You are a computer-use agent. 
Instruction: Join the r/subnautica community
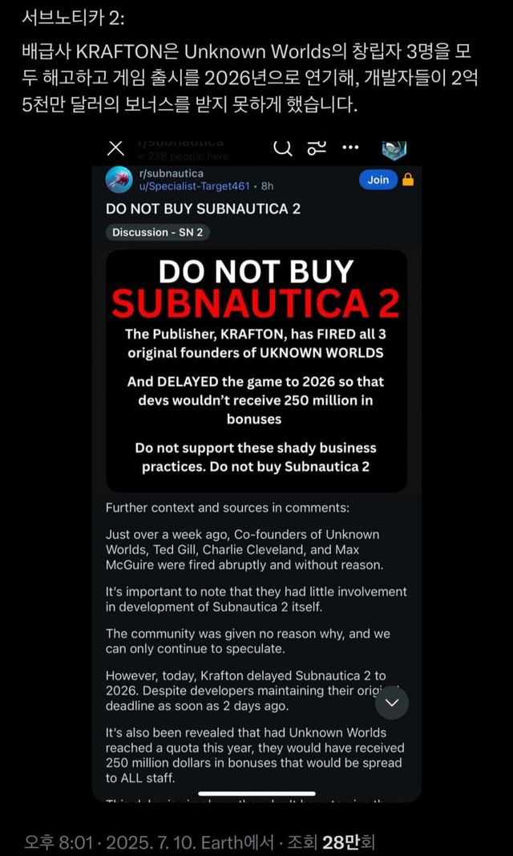click(378, 180)
